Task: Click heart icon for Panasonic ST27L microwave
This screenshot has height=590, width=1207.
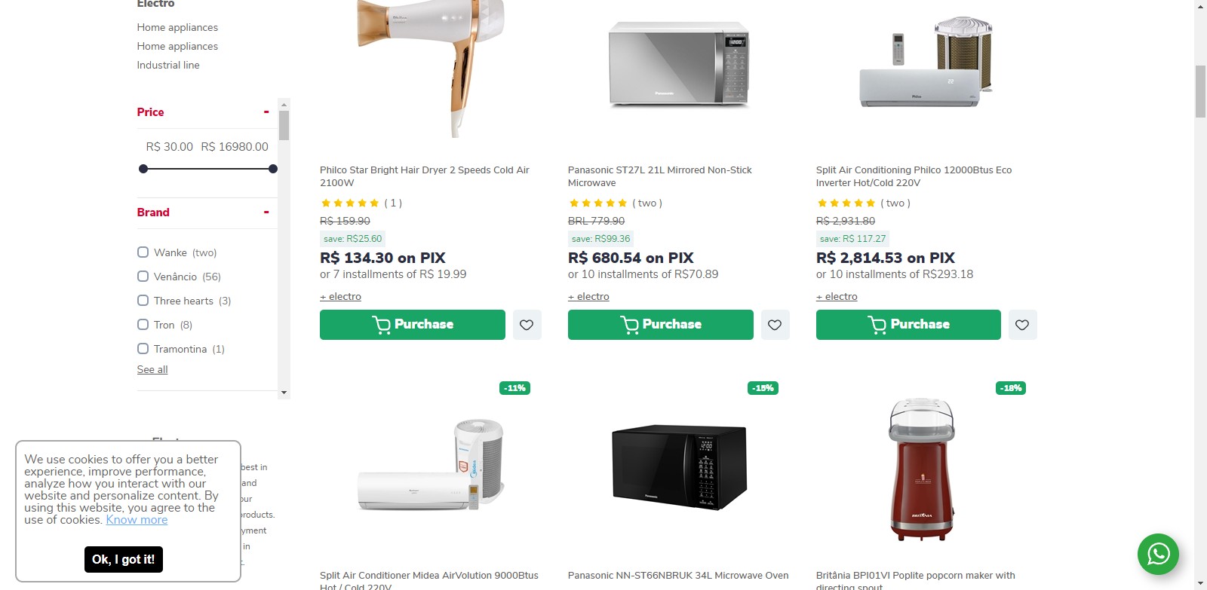Action: [775, 325]
